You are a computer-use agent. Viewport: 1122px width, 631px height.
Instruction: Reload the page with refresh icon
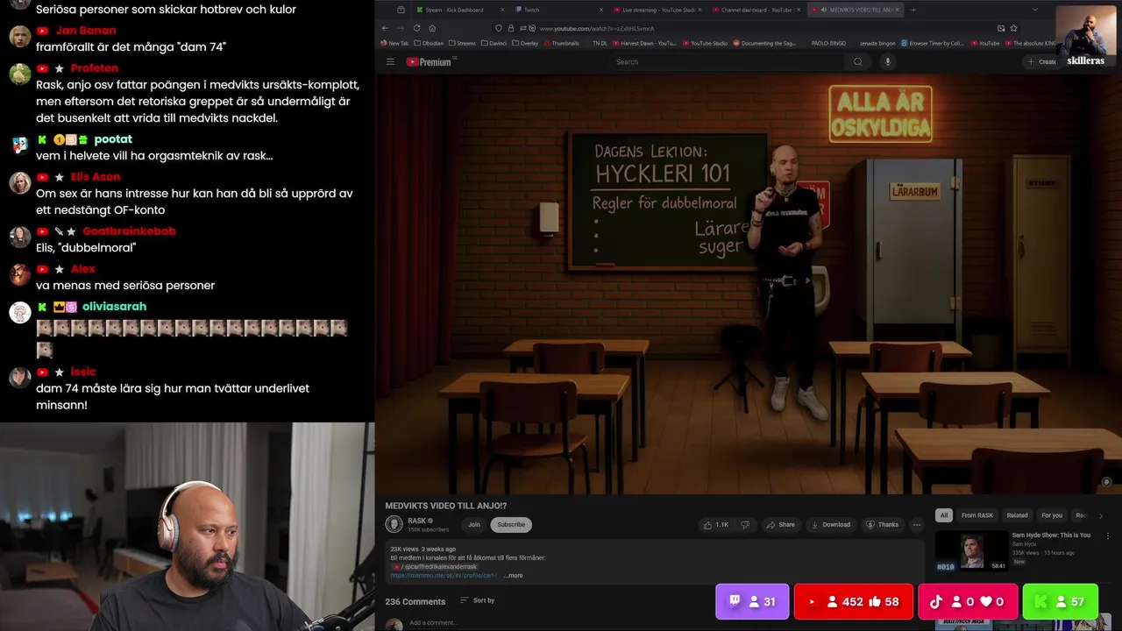pos(415,28)
